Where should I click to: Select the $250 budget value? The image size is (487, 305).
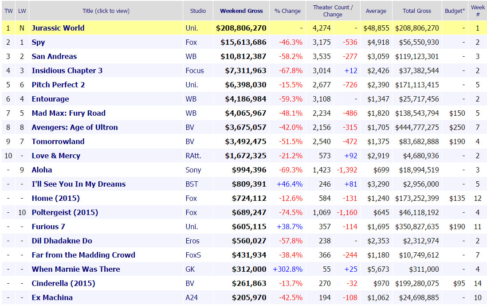457,127
